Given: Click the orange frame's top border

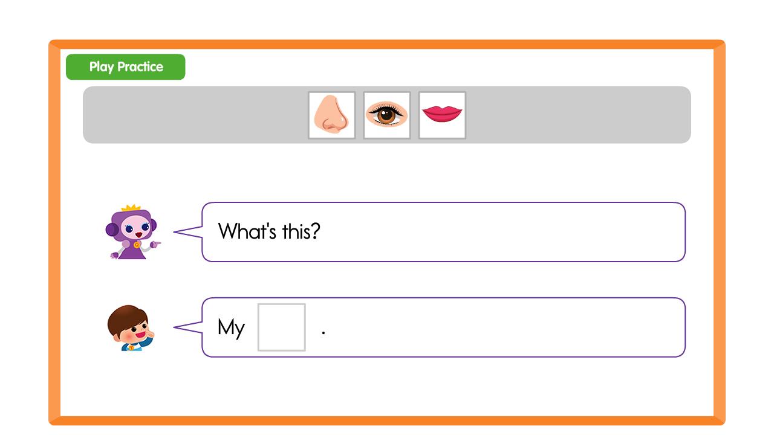Looking at the screenshot, I should 387,44.
